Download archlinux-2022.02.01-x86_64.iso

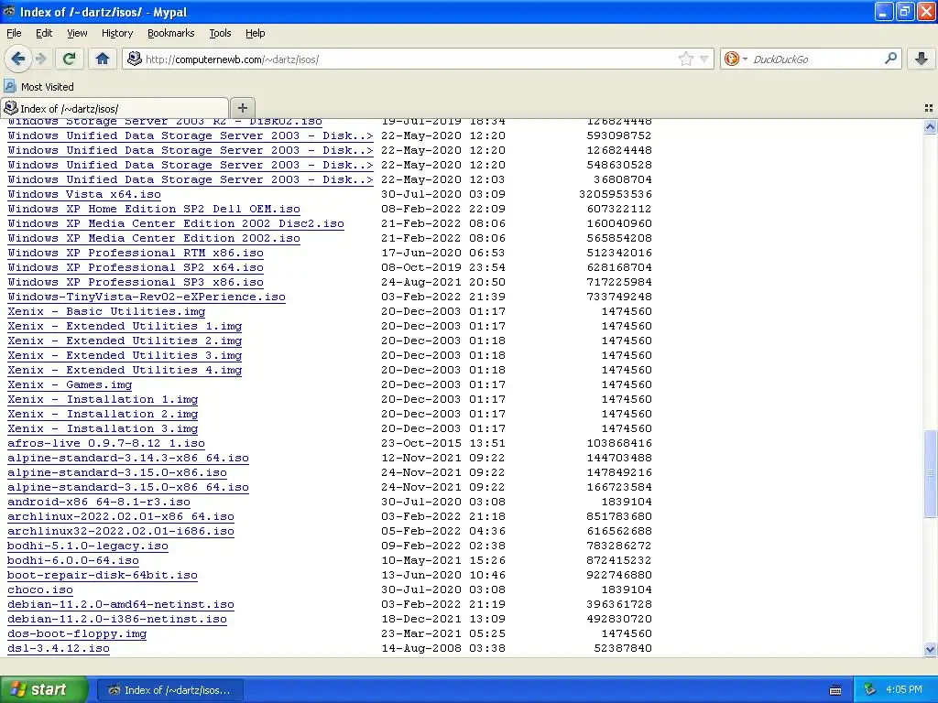121,516
